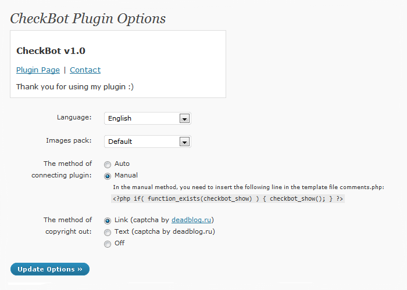Expand the Images pack dropdown arrow
Screen dimensions: 407x290
pos(184,142)
